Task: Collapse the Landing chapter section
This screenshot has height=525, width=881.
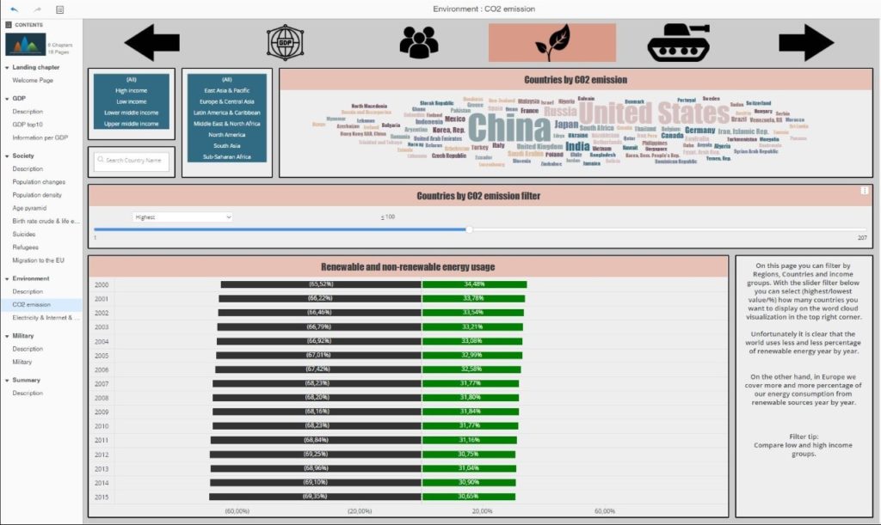Action: click(7, 67)
